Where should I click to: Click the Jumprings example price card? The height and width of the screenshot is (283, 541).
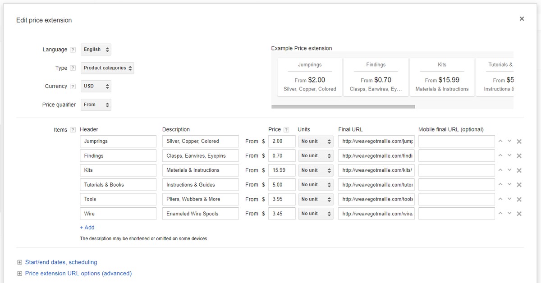(310, 77)
